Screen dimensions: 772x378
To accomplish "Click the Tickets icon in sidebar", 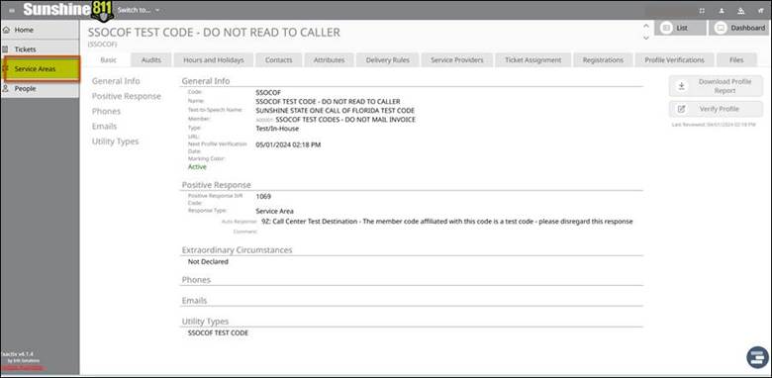I will (6, 49).
